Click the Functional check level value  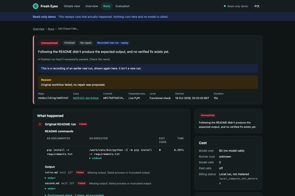click(x=160, y=98)
